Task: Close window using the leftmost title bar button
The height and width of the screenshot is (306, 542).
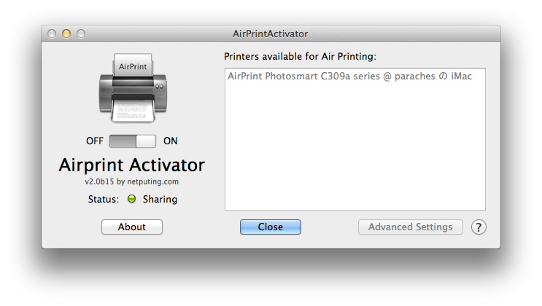Action: pyautogui.click(x=52, y=34)
